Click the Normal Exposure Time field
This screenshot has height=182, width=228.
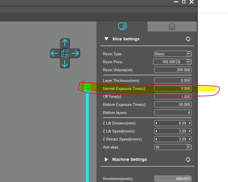(x=172, y=88)
